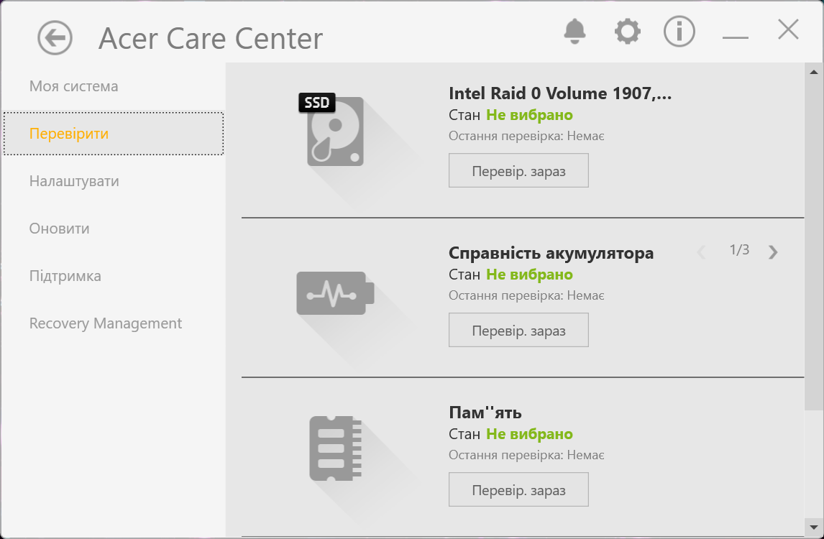
Task: Go to previous battery page chevron
Action: tap(701, 252)
